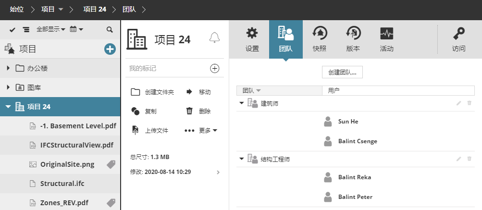The image size is (482, 210).
Task: Click the Sun He user avatar
Action: 328,122
